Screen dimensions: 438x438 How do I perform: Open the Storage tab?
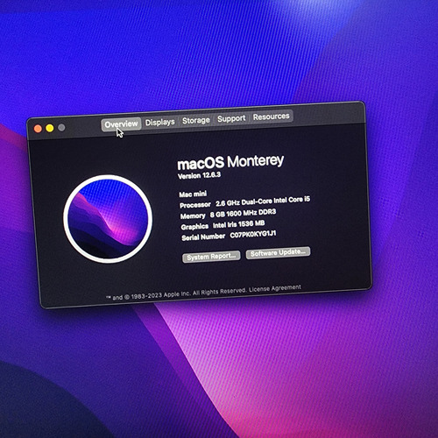196,120
